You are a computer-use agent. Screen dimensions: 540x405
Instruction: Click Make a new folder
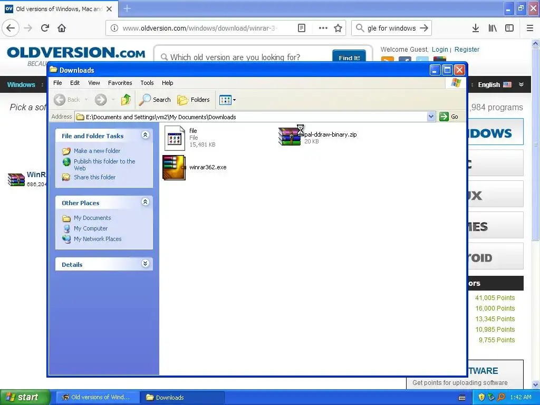(x=97, y=151)
